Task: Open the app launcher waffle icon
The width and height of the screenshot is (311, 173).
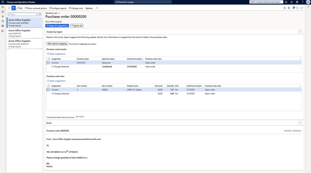Action: pyautogui.click(x=3, y=2)
